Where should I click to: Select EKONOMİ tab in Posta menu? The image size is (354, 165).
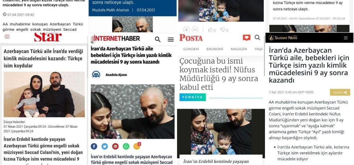tap(215, 49)
